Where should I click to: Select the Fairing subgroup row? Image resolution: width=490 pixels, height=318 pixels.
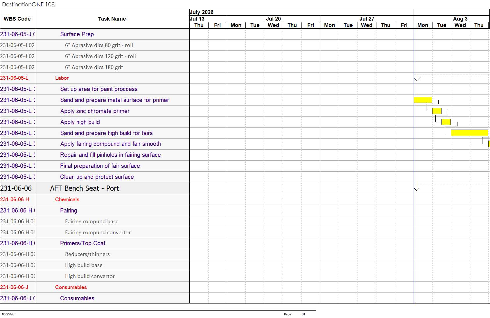click(95, 210)
